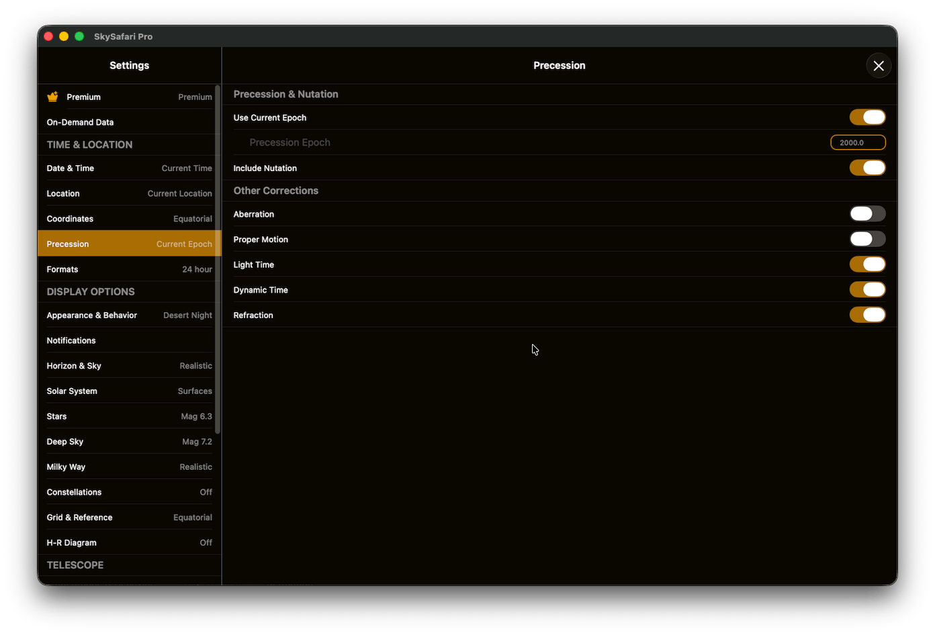Select Date & Time settings
The width and height of the screenshot is (935, 635).
coord(129,168)
